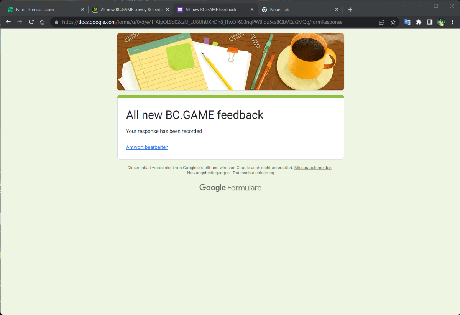460x315 pixels.
Task: Click the browser back arrow
Action: [x=8, y=22]
